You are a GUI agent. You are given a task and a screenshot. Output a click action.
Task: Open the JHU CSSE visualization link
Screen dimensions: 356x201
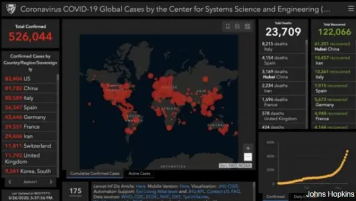click(228, 186)
